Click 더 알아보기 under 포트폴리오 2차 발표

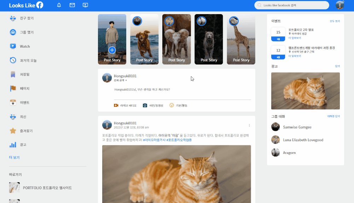point(295,38)
